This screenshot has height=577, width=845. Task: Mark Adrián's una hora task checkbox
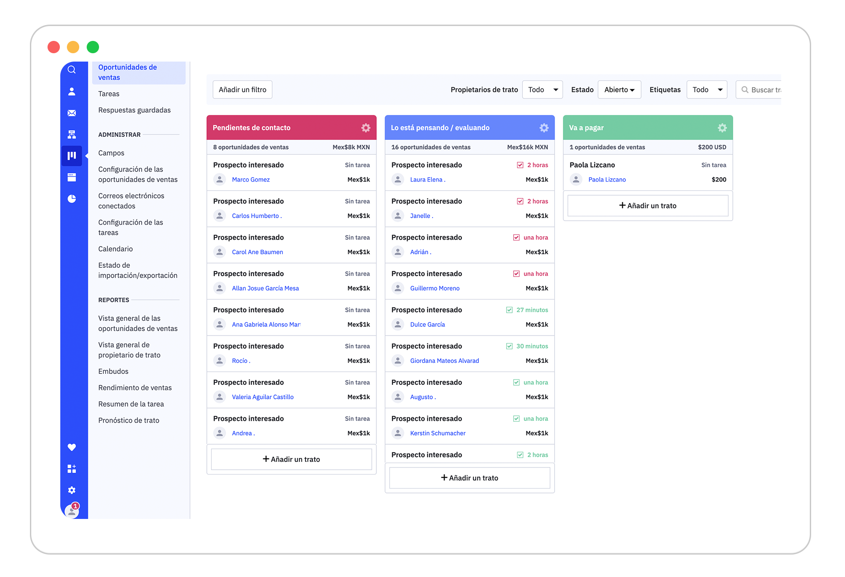(516, 237)
